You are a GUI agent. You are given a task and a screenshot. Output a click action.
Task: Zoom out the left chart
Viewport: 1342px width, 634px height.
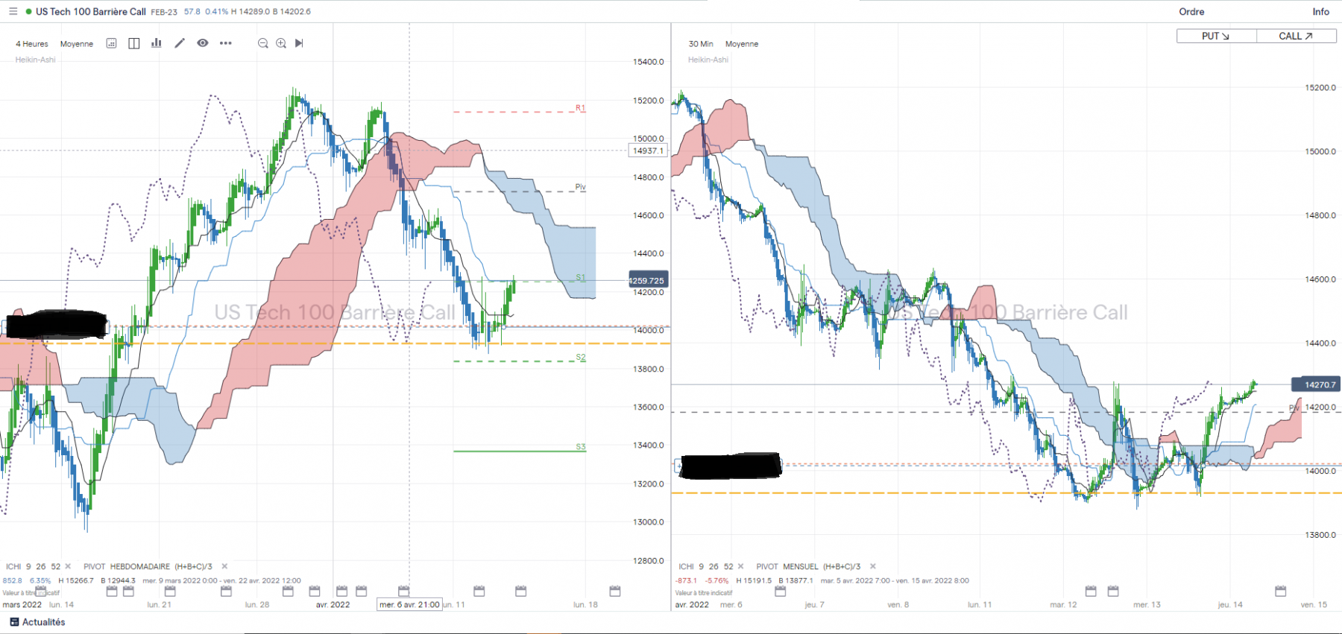tap(263, 43)
